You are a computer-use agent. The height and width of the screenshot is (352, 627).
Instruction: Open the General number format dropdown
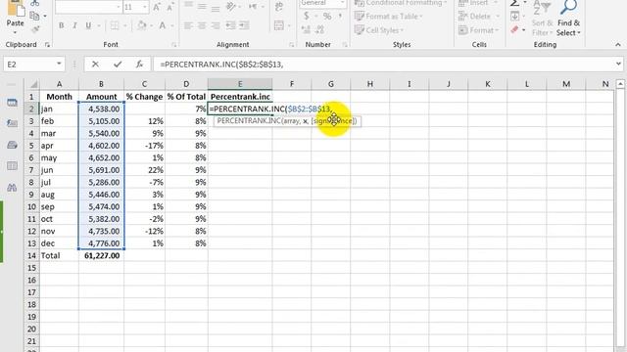(x=342, y=3)
